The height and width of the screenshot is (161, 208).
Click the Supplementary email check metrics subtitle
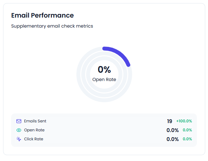pyautogui.click(x=52, y=26)
